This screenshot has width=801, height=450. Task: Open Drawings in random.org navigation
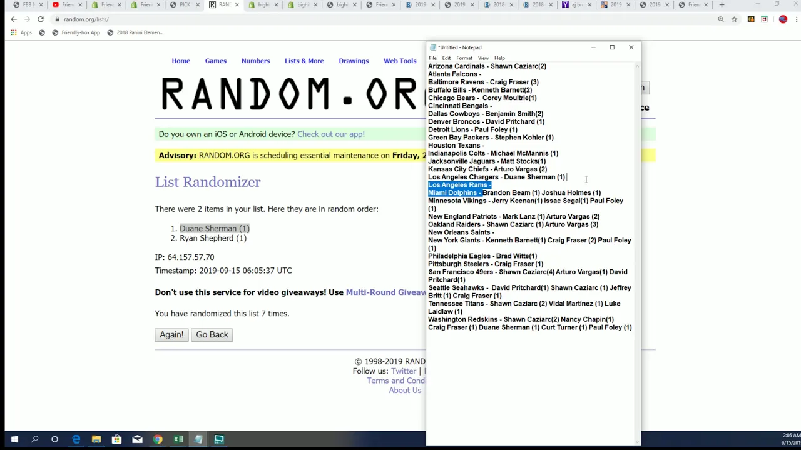(354, 61)
